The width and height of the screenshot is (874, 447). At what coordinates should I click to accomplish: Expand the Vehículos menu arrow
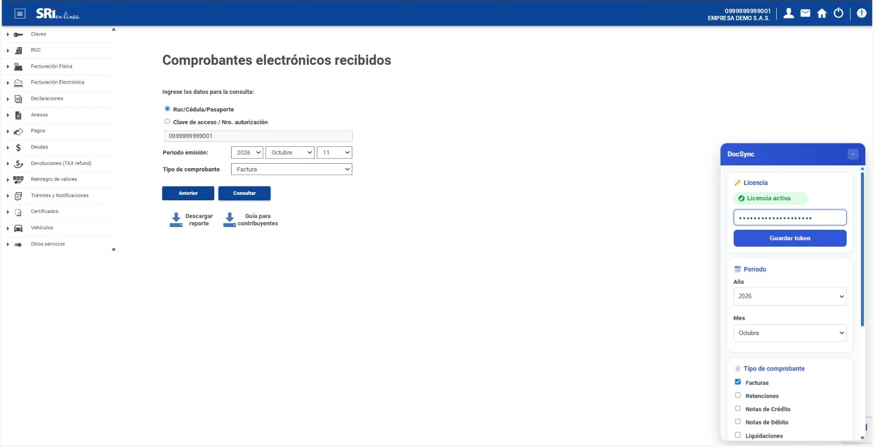click(x=8, y=228)
